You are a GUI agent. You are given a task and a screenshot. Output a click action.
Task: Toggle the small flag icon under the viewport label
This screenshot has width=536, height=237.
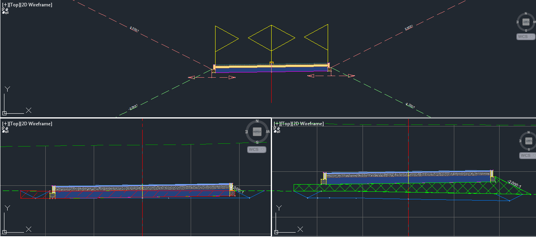3,10
